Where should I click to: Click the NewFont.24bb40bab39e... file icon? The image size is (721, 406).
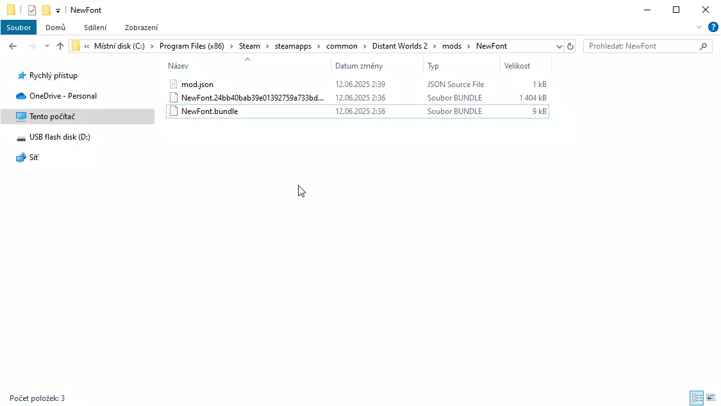point(173,98)
